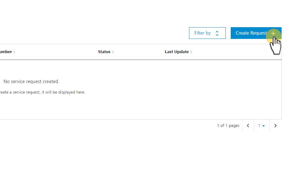This screenshot has height=193, width=289.
Task: Click the blue caret beside page number
Action: coord(264,126)
